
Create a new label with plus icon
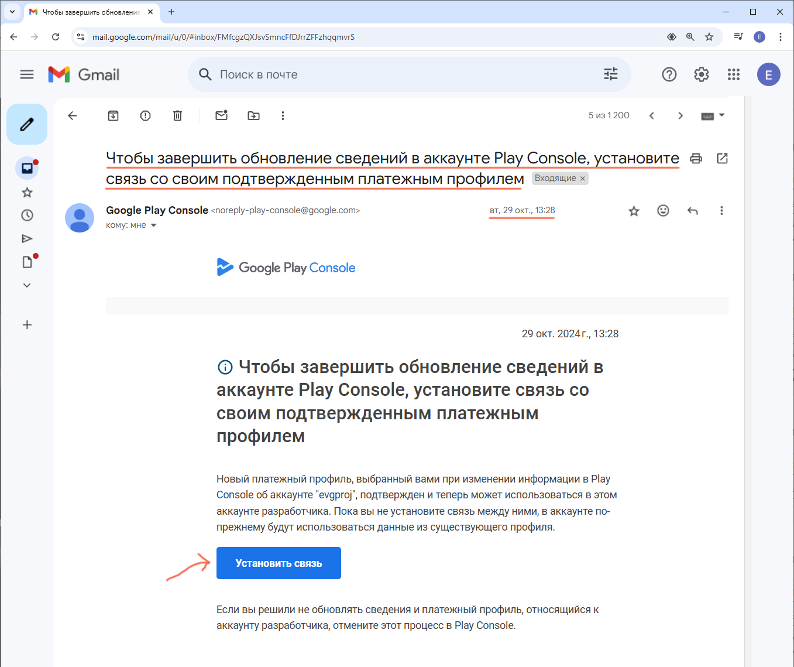pyautogui.click(x=27, y=324)
